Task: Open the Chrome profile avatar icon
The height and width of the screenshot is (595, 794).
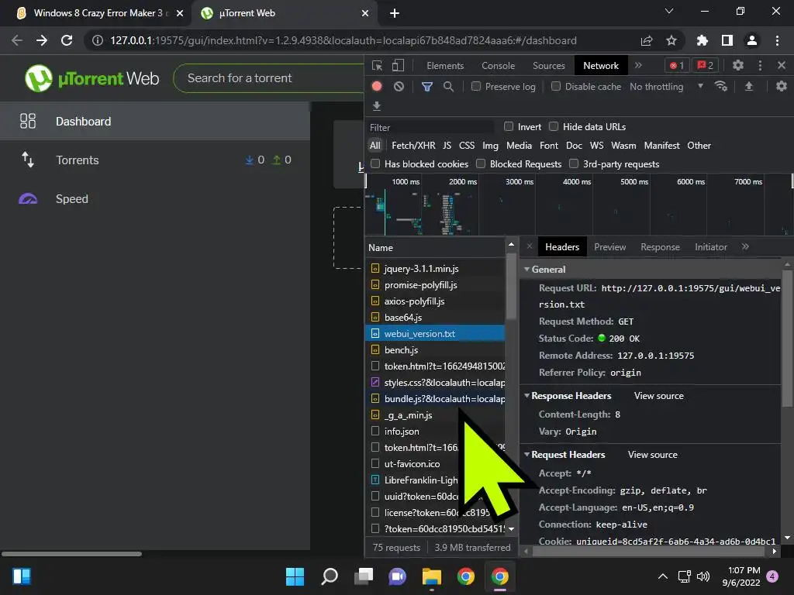Action: (752, 40)
